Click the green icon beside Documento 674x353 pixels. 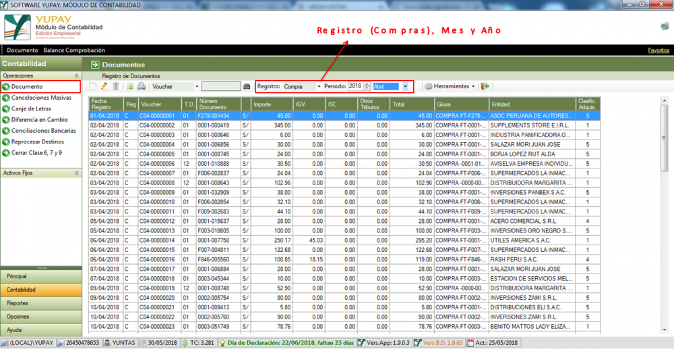click(6, 87)
